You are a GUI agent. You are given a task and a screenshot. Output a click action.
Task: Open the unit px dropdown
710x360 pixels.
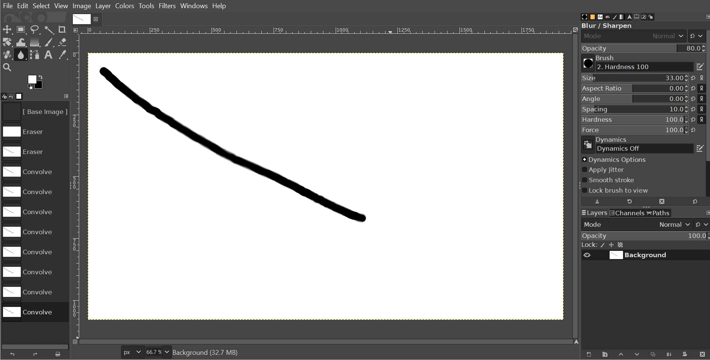coord(132,352)
